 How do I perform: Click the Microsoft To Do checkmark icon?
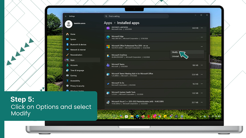[x=108, y=84]
